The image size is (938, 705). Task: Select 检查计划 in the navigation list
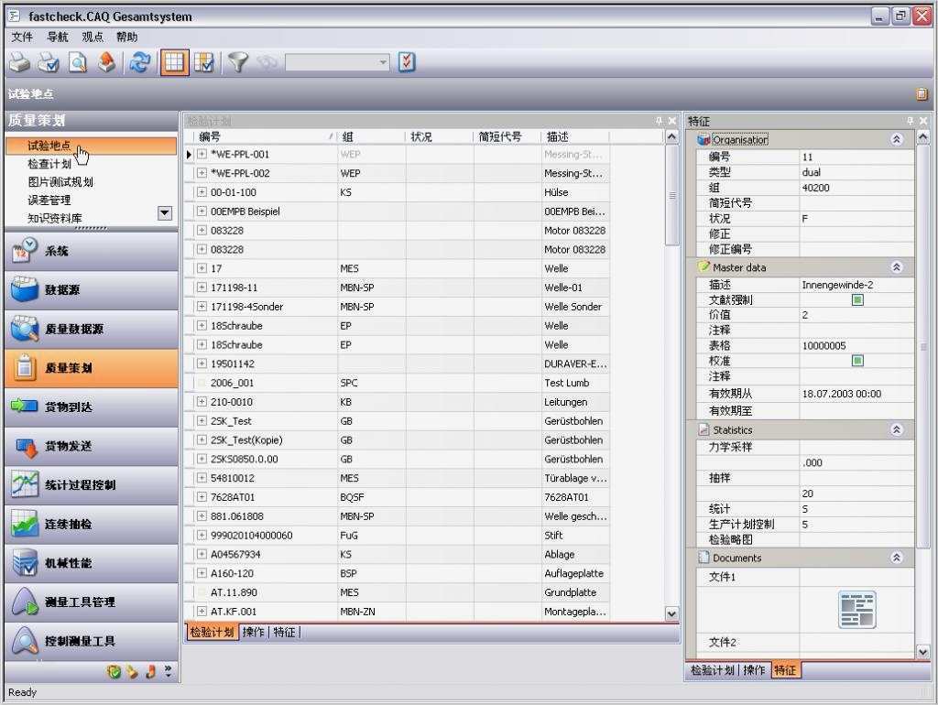(x=49, y=164)
